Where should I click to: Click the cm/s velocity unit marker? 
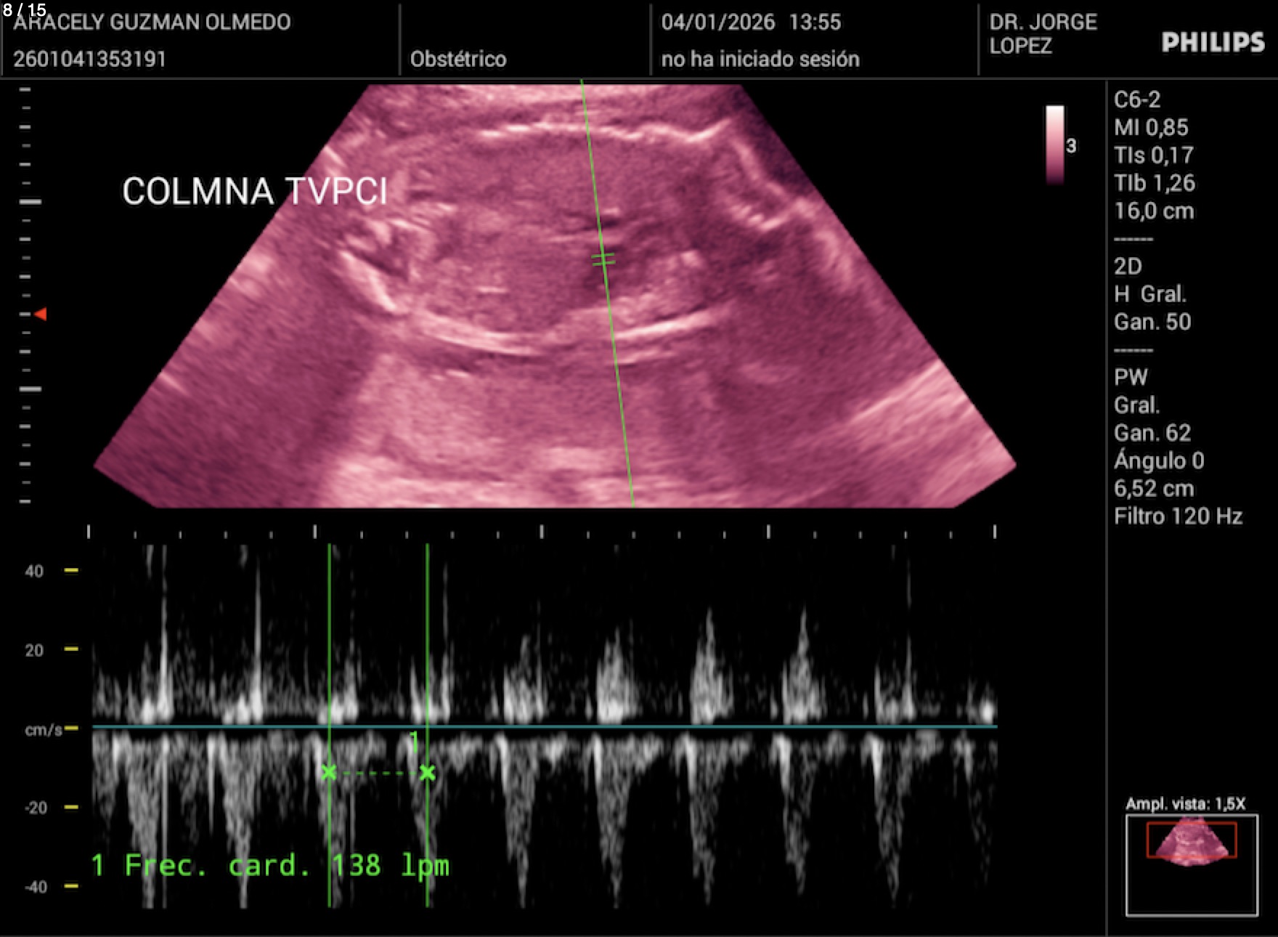pos(44,729)
